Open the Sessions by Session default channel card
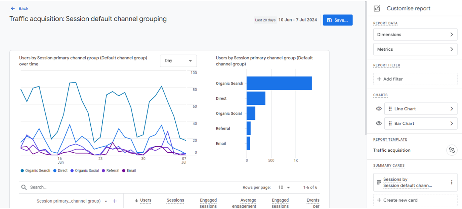Screen dimensions: 462x209 415,182
